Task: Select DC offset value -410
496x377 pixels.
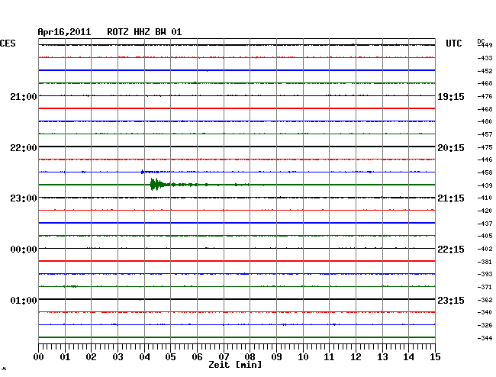Action: pos(485,198)
